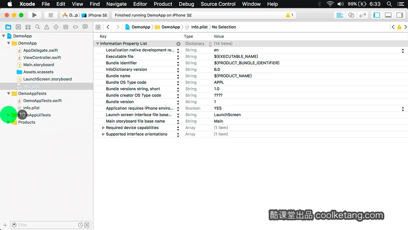Collapse Information Property List triangle
Viewport: 408px width, 230px height.
pyautogui.click(x=98, y=43)
